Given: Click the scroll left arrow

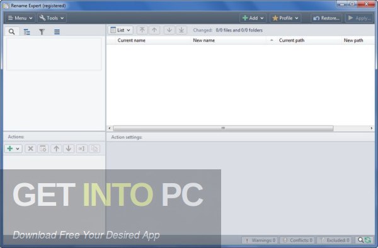Looking at the screenshot, I should coord(110,128).
